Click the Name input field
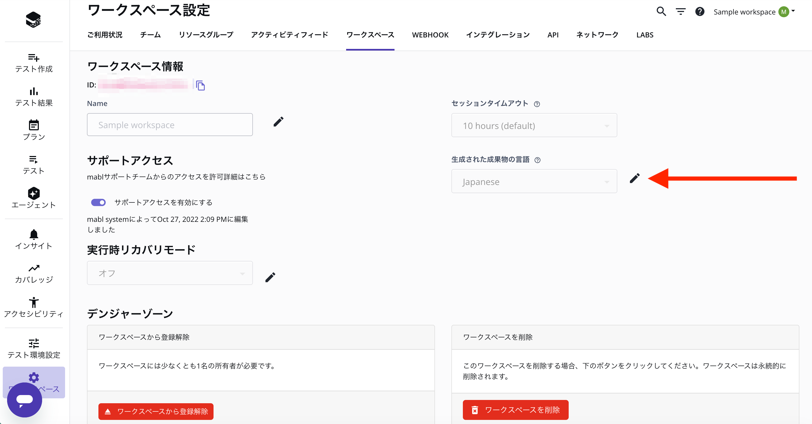Image resolution: width=812 pixels, height=424 pixels. pyautogui.click(x=170, y=125)
